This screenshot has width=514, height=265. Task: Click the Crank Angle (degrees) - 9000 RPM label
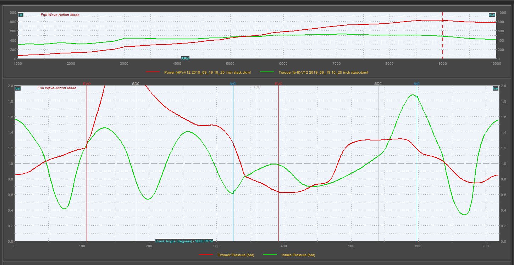coord(184,241)
